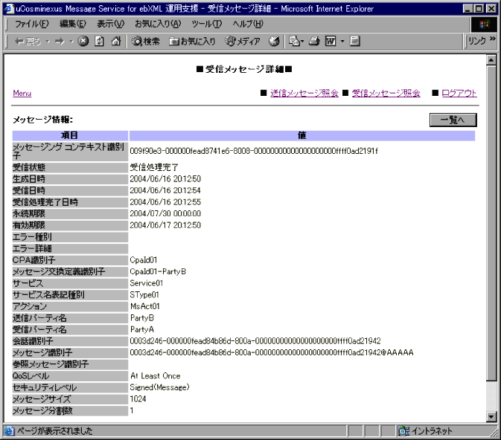
Task: Open the ヘルプ(H) menu
Action: [x=248, y=24]
